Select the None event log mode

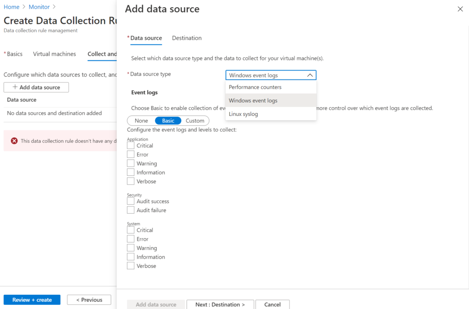point(141,121)
